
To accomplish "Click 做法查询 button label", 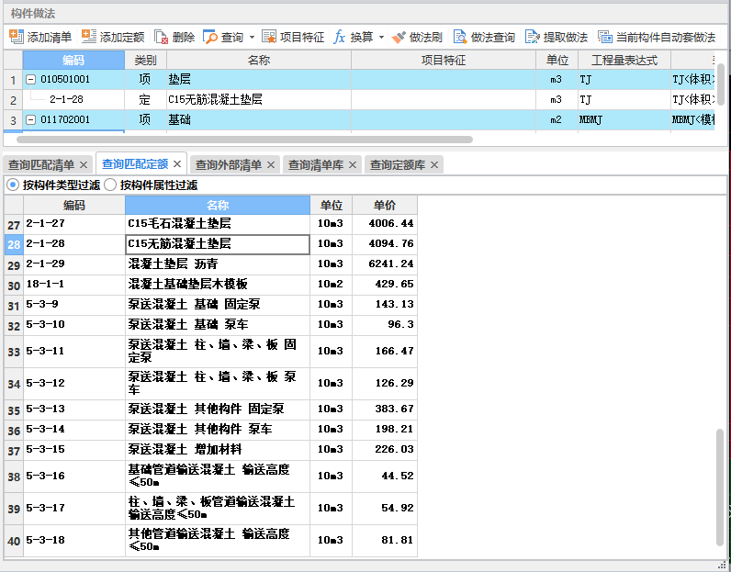I will 493,38.
